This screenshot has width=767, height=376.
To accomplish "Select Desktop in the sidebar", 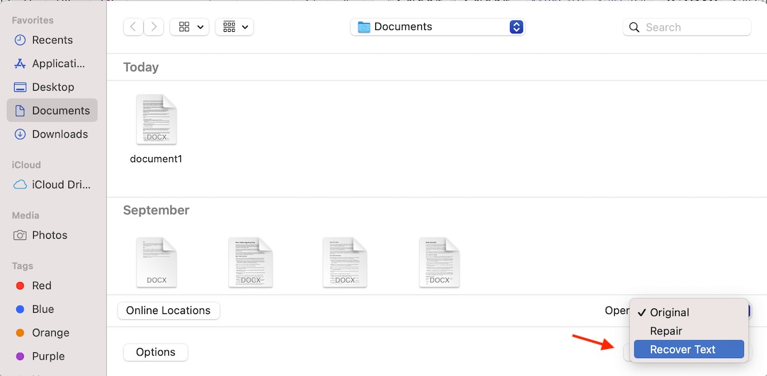I will [x=52, y=87].
